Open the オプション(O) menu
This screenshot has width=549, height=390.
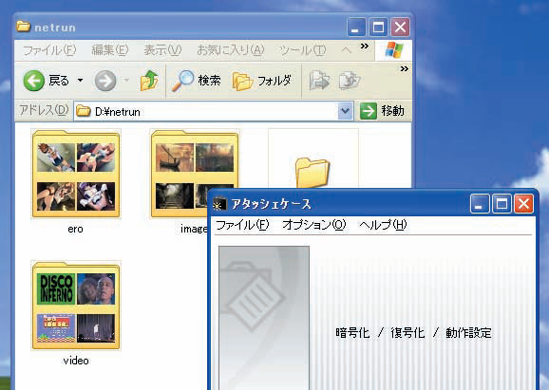(x=314, y=225)
